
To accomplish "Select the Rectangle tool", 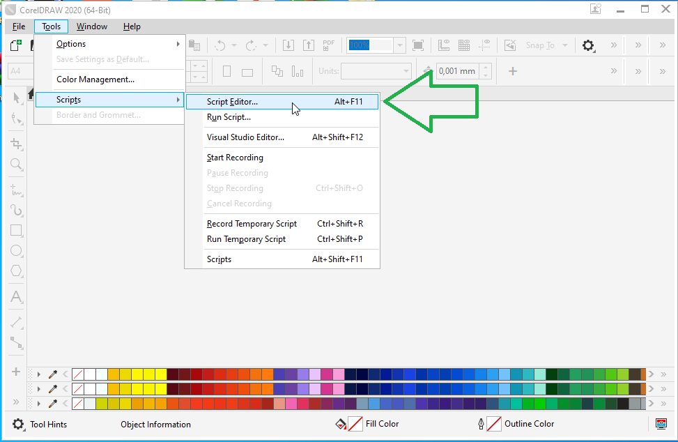I will pyautogui.click(x=17, y=231).
